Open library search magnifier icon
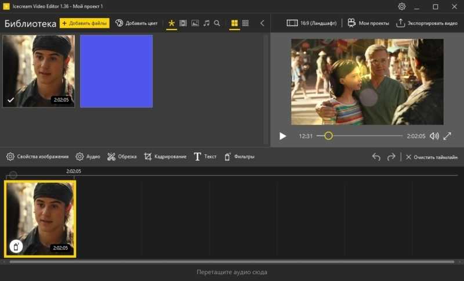Screen dimensions: 464x281 point(217,23)
